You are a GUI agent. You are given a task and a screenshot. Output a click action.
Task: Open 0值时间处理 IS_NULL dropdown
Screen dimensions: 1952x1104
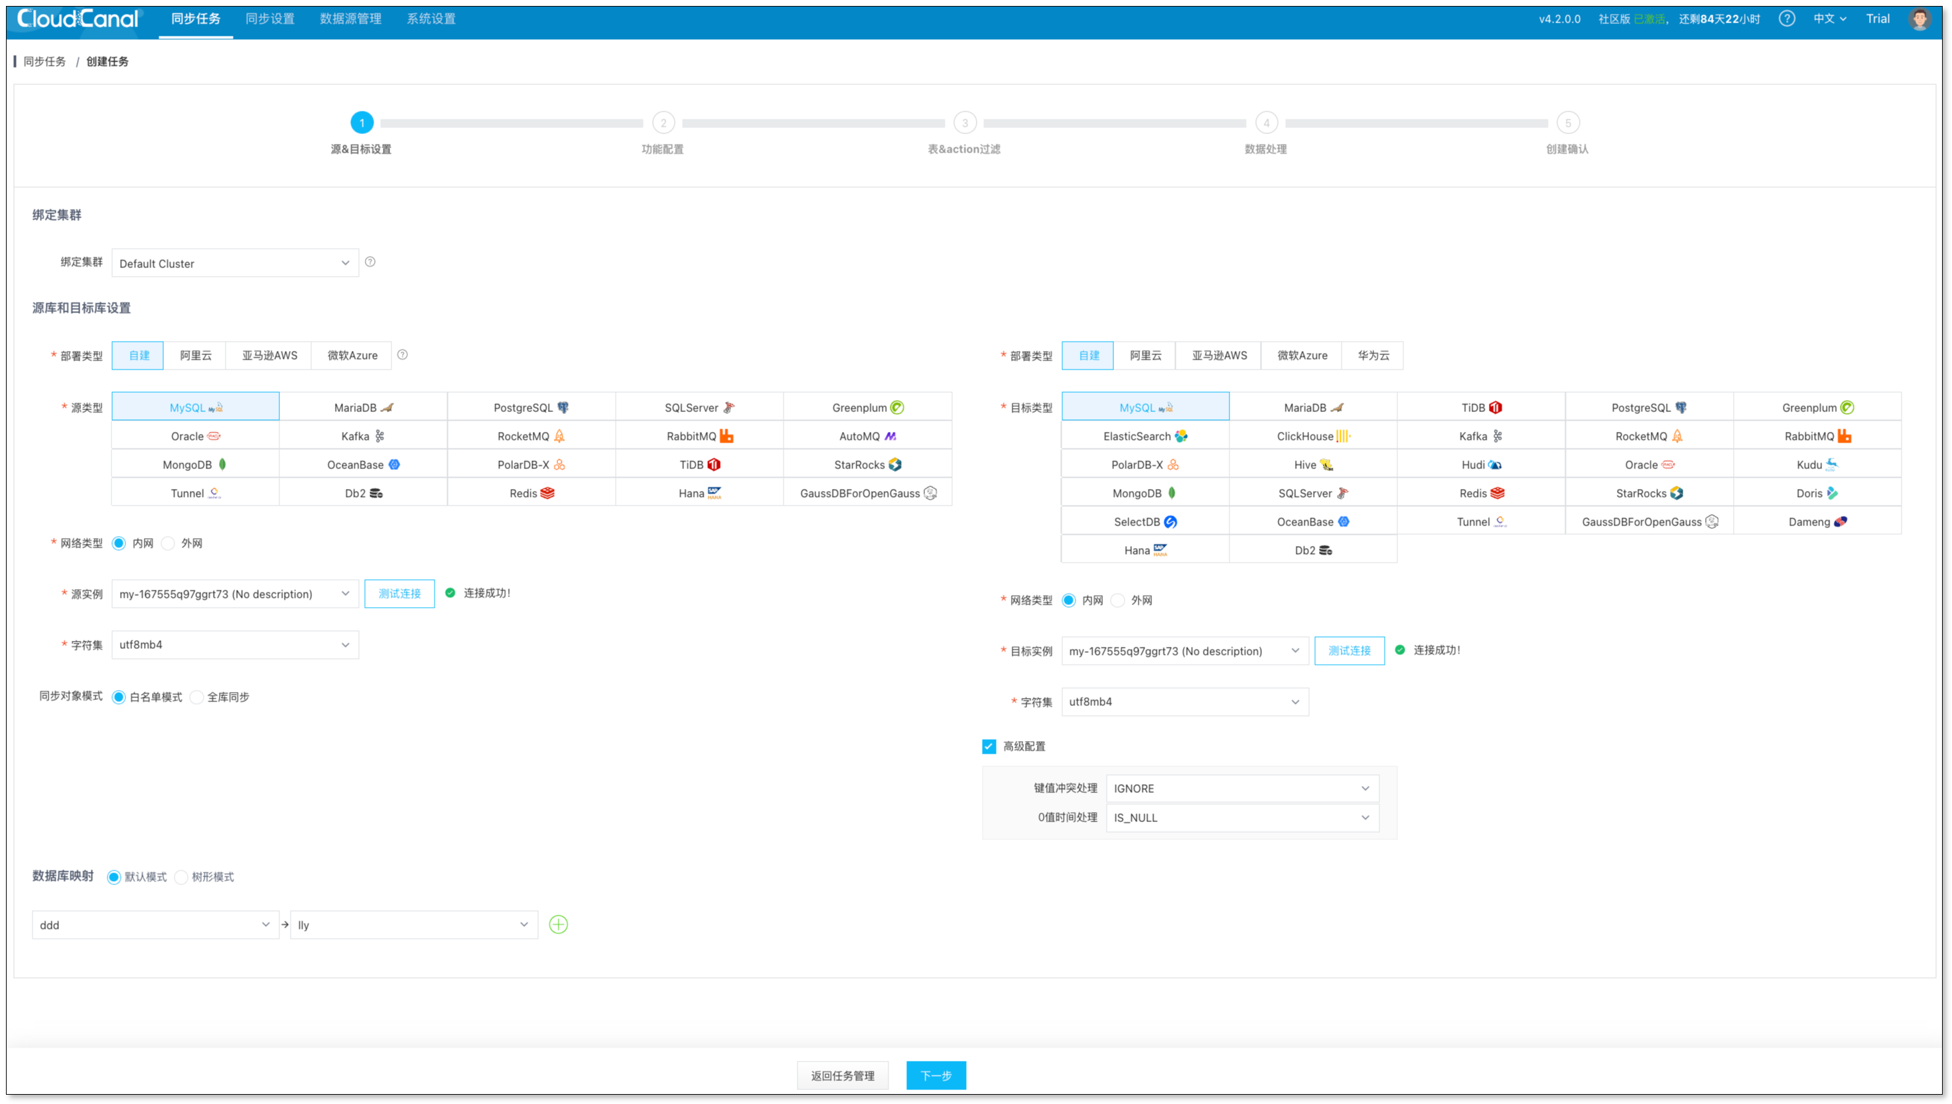click(x=1241, y=817)
